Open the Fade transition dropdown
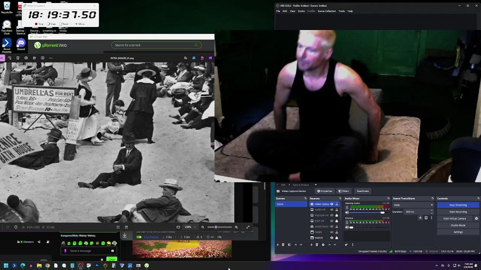481x270 pixels. point(413,205)
